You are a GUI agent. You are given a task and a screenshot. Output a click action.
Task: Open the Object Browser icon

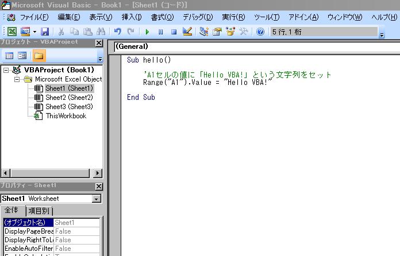pyautogui.click(x=230, y=32)
